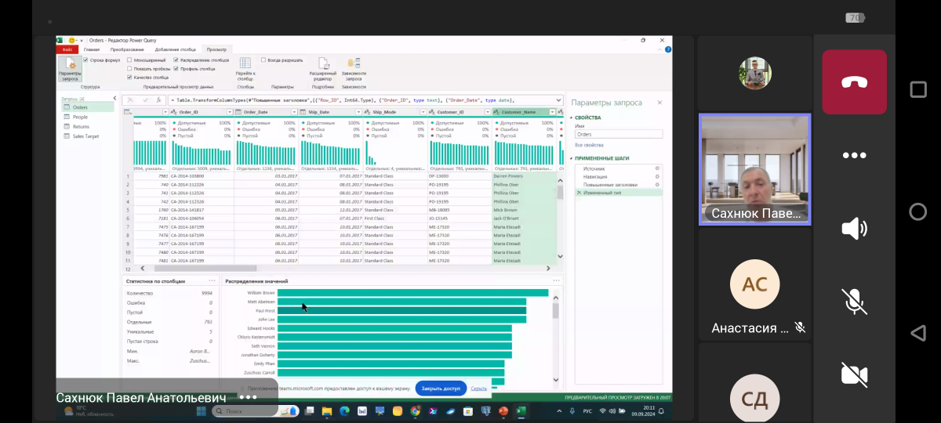The width and height of the screenshot is (941, 423).
Task: Switch to the Добавление столбца tab
Action: [x=176, y=49]
